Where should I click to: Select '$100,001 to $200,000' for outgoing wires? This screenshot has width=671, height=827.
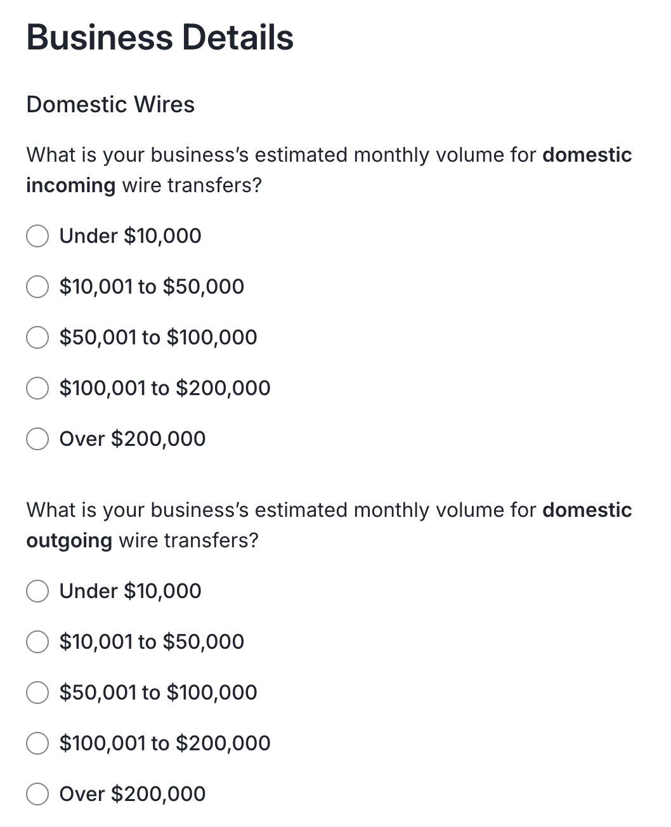click(x=37, y=743)
